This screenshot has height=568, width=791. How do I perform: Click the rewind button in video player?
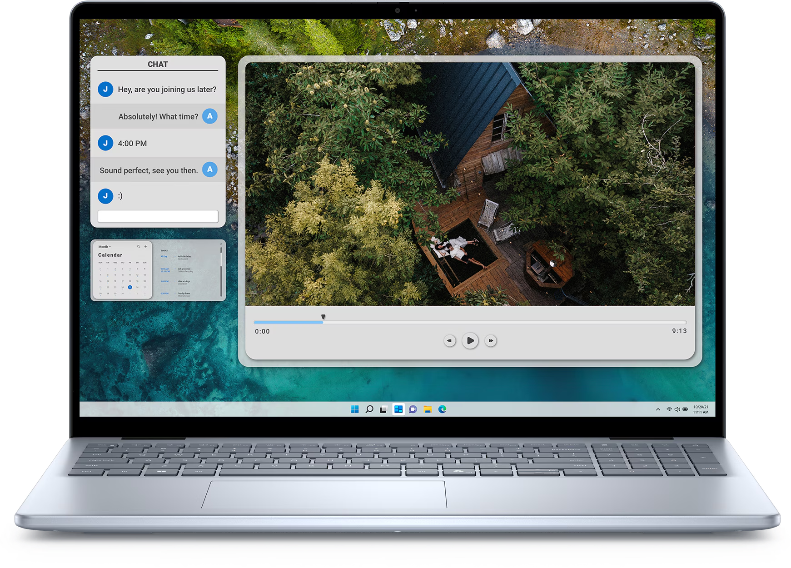(x=449, y=340)
